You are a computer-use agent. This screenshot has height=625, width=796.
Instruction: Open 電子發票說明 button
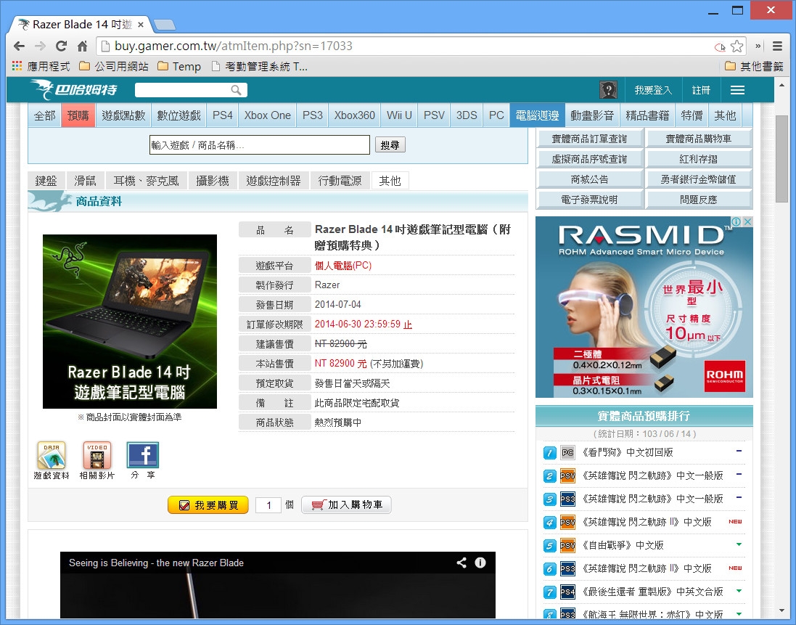point(589,200)
